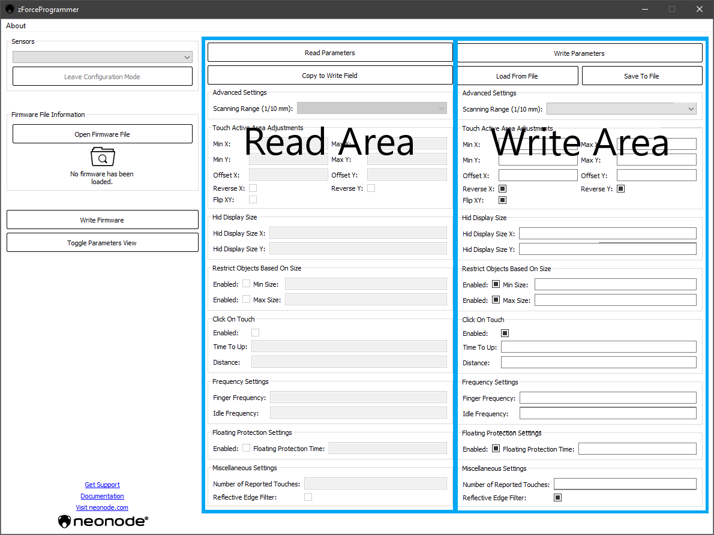Toggle Flip XY checkbox in Write Area
Viewport: 714px width, 535px height.
[x=503, y=200]
